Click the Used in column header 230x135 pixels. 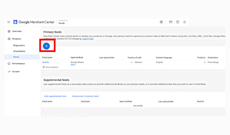[200, 101]
